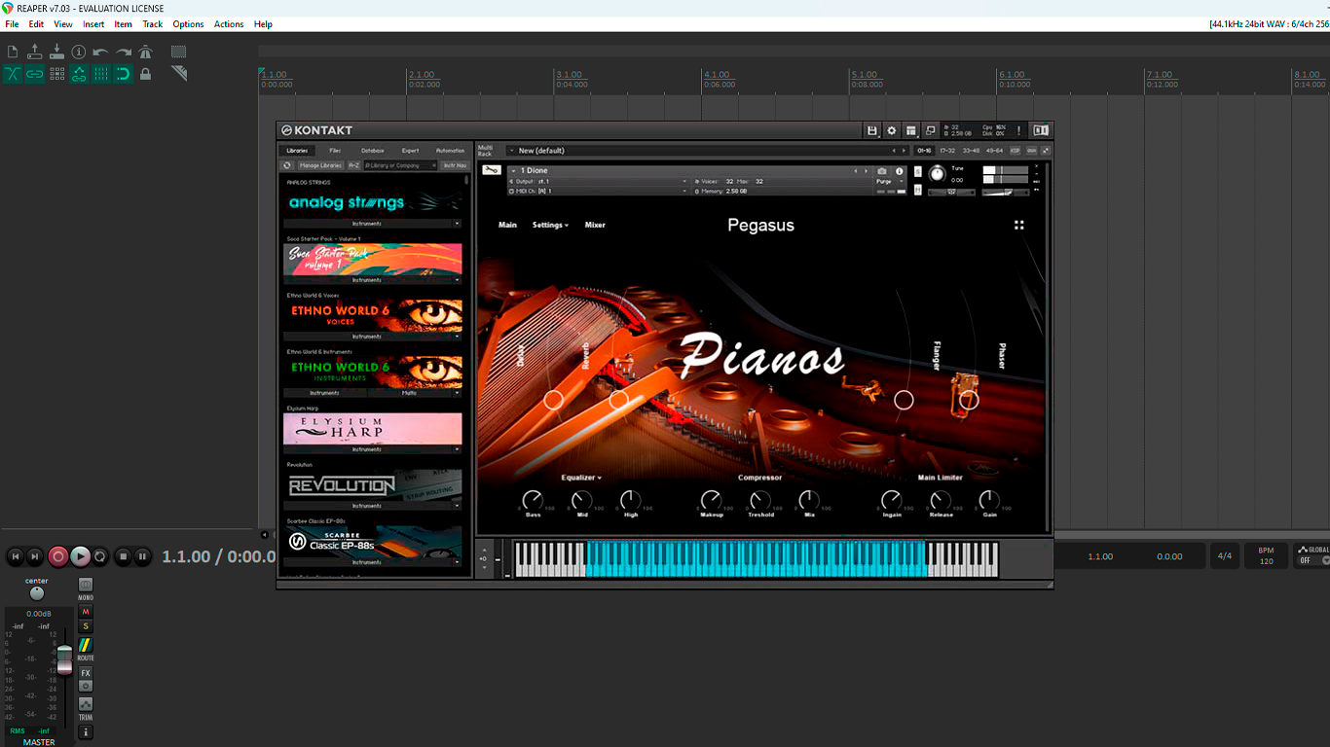Toggle the metronome icon
This screenshot has width=1330, height=747.
(146, 52)
